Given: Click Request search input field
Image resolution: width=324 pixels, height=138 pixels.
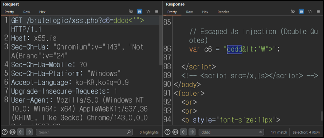Looking at the screenshot, I should point(84,132).
